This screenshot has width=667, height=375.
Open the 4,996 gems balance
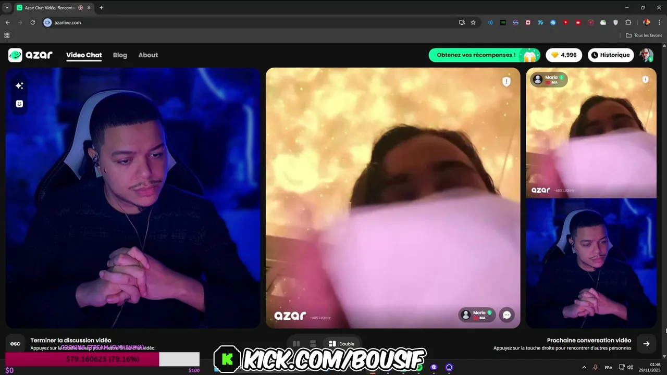click(x=564, y=55)
